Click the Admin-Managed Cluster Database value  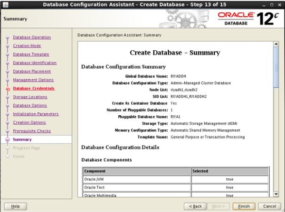coord(200,83)
